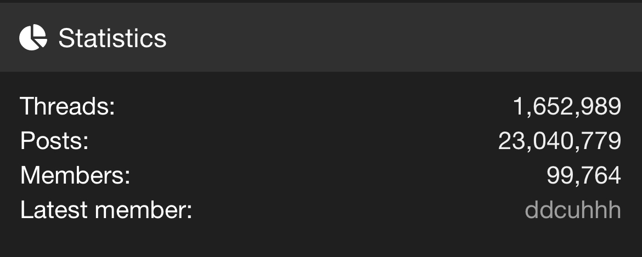
Task: Click the thread count 1,652,989
Action: click(x=567, y=106)
